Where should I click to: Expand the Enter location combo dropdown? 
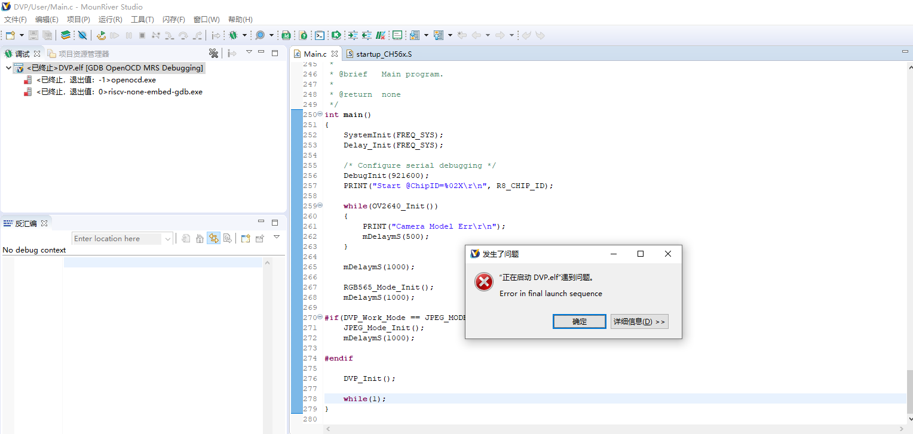tap(168, 239)
